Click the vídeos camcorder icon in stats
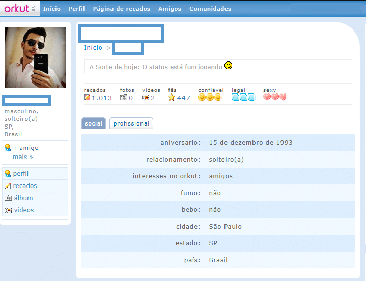The height and width of the screenshot is (281, 366). (x=146, y=98)
